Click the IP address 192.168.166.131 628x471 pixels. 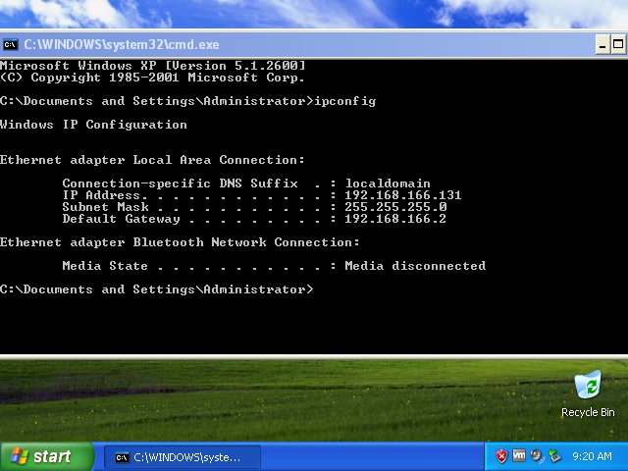[403, 195]
